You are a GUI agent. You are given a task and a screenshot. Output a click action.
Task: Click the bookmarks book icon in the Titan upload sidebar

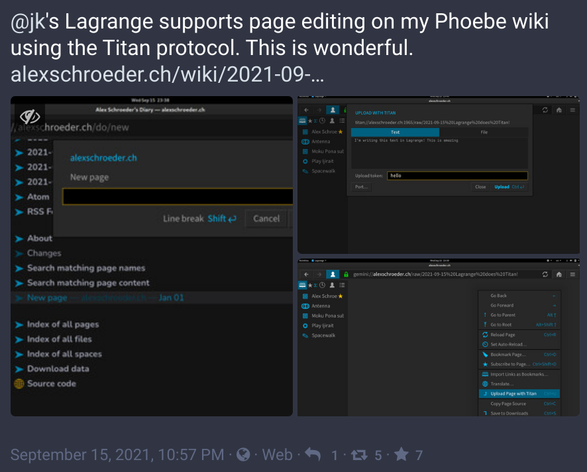[302, 121]
